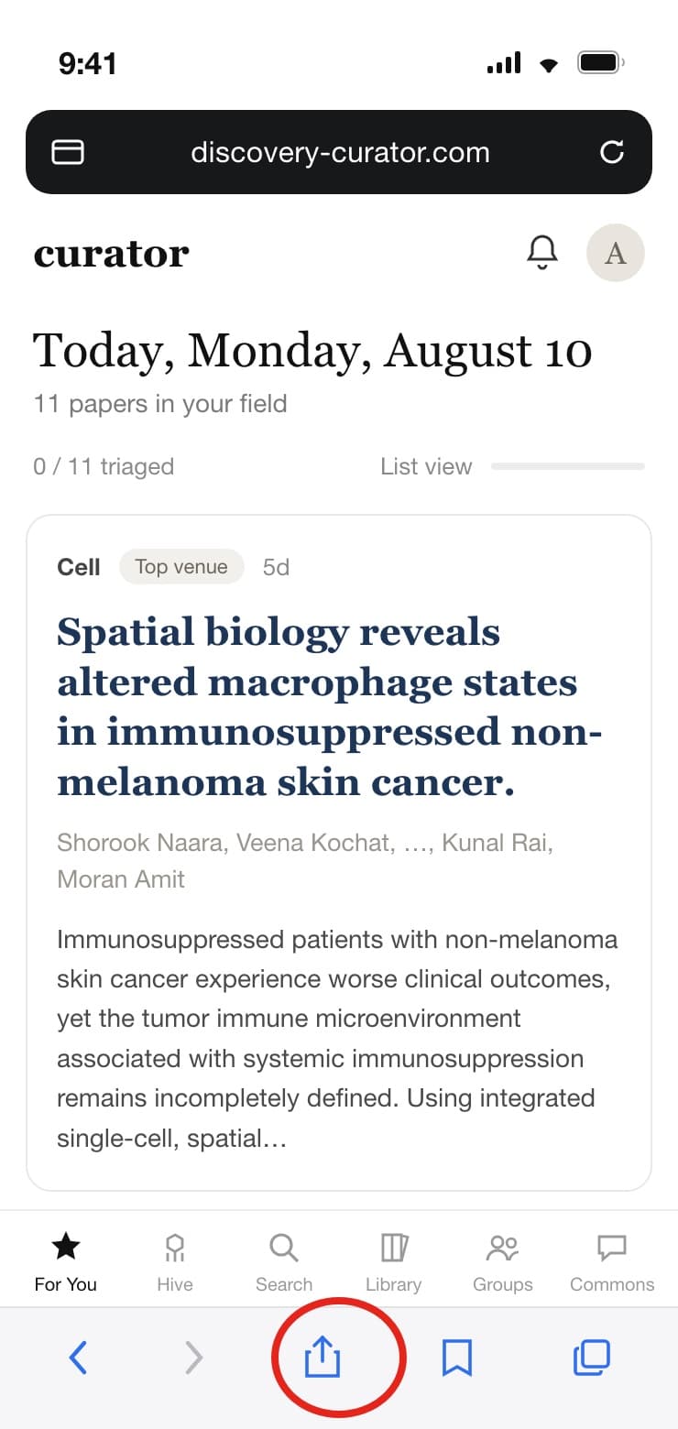Switch to the Search tab
Screen dimensions: 678x1429
click(x=284, y=1263)
